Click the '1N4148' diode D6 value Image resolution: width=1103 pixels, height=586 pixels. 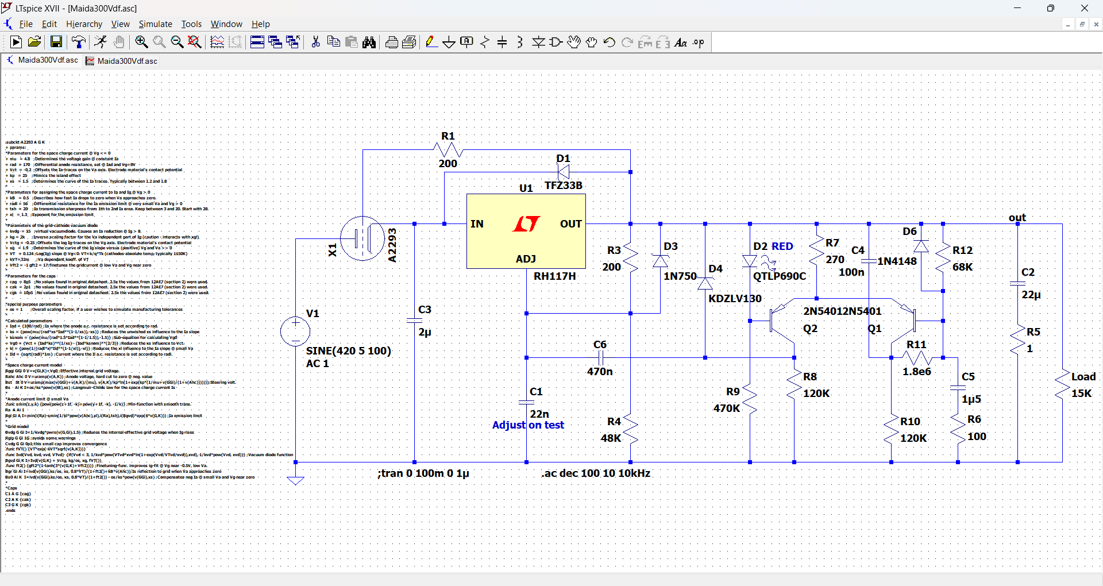[x=897, y=261]
